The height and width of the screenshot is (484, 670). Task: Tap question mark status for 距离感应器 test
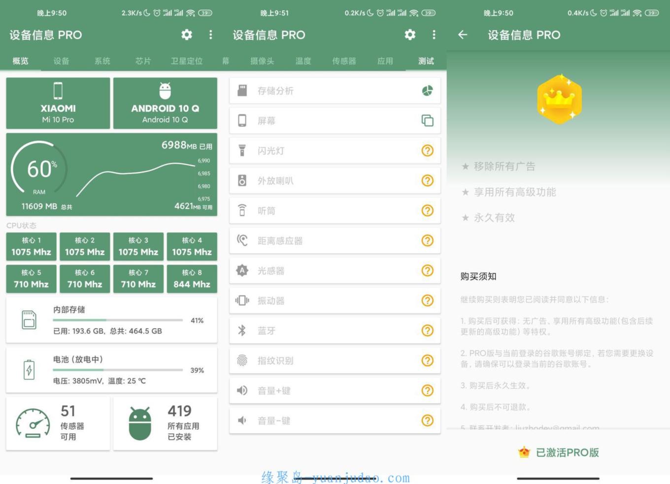(428, 241)
